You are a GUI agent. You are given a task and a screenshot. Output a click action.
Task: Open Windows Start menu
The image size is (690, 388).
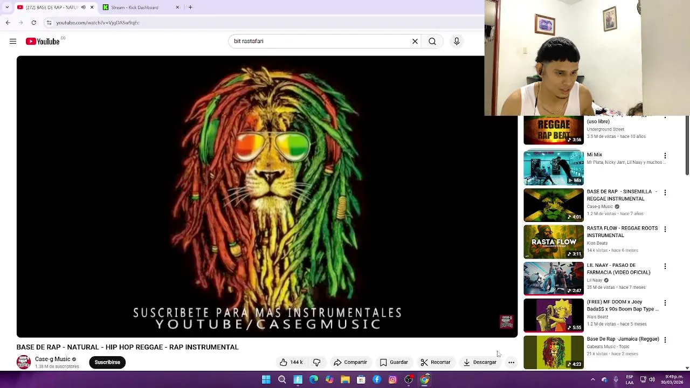(266, 380)
